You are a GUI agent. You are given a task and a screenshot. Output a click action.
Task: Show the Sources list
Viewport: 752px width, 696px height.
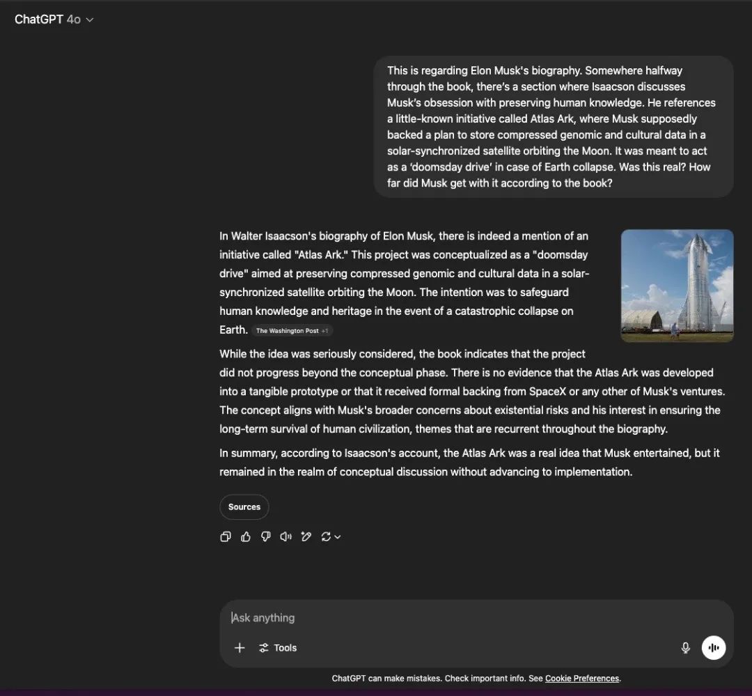244,507
